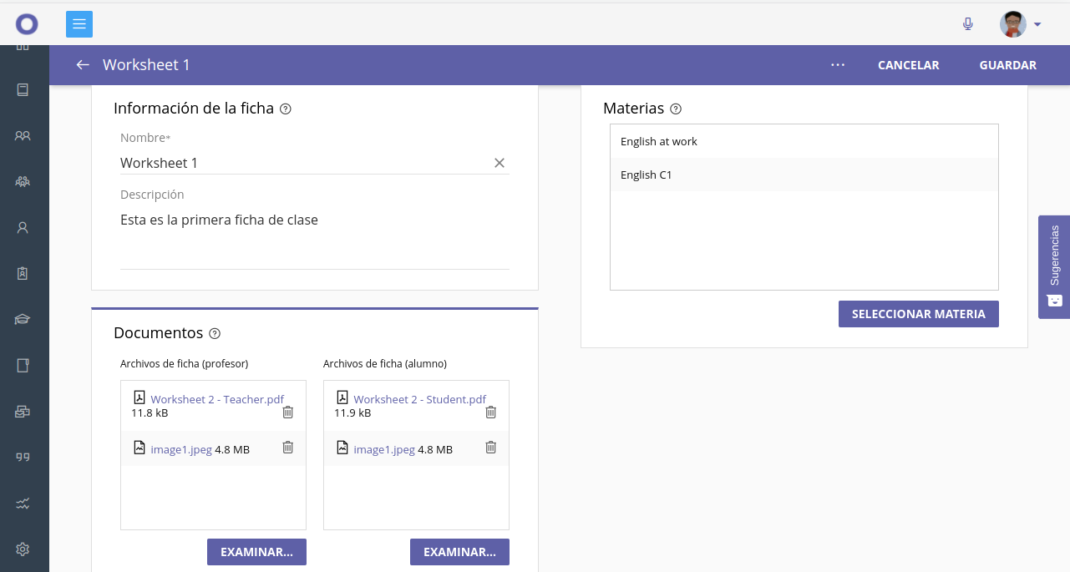Show help for Materias section

coord(676,109)
